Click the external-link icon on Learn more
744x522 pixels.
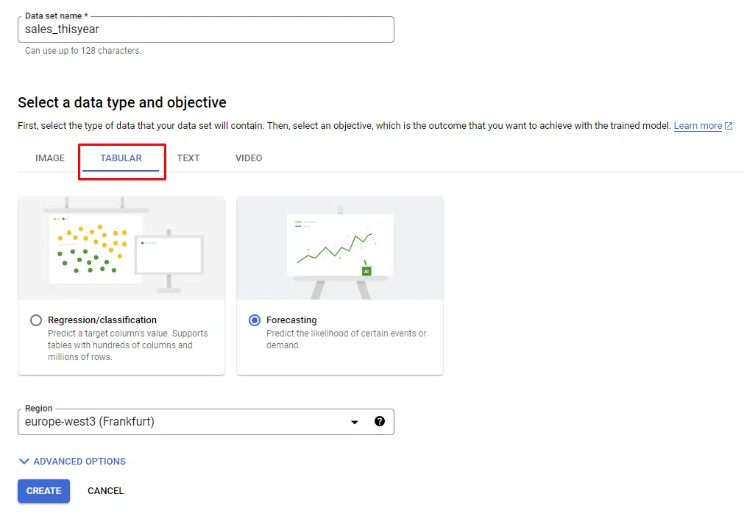pos(728,125)
